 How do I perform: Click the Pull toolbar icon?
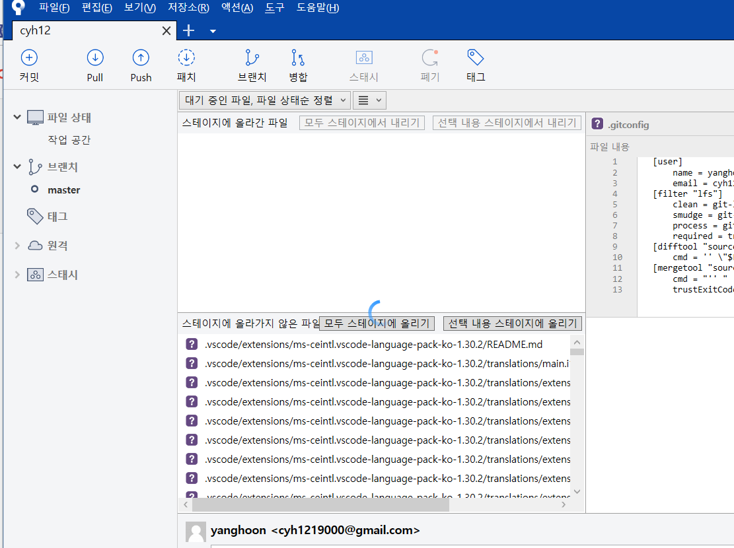tap(95, 65)
